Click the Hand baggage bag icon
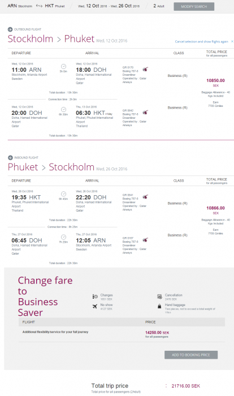The width and height of the screenshot is (234, 396). point(159,307)
